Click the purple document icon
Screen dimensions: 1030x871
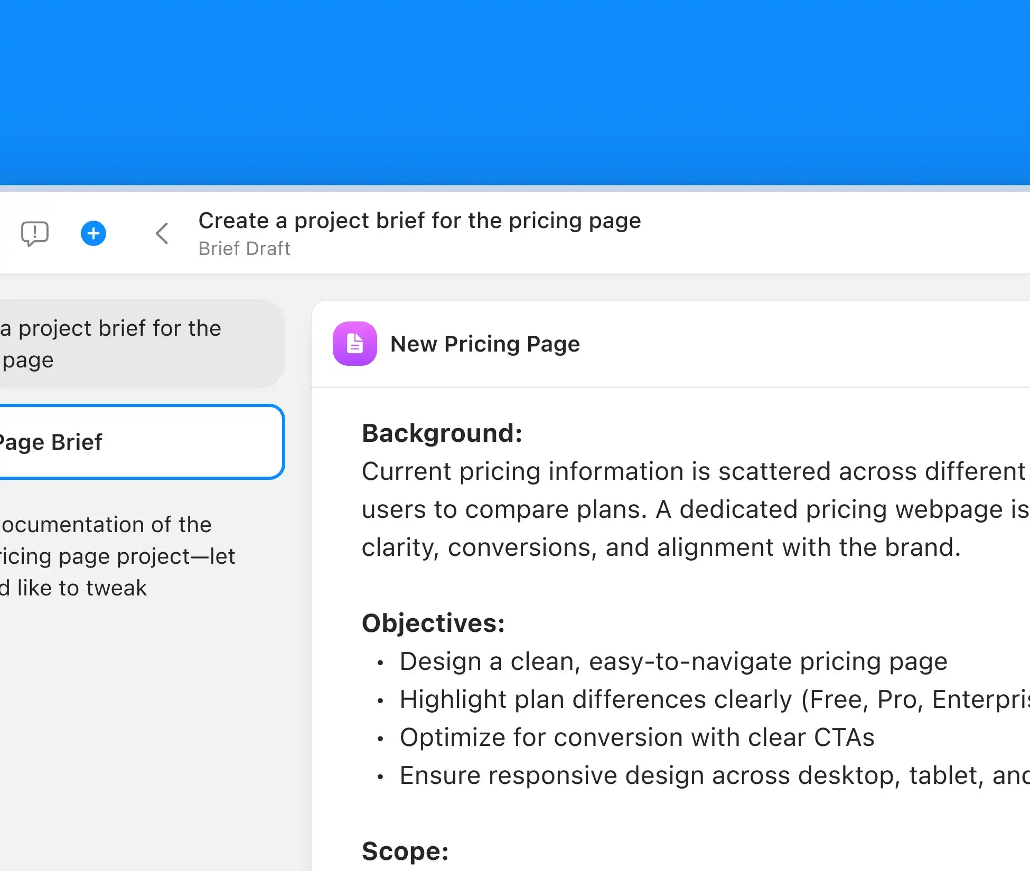click(354, 344)
